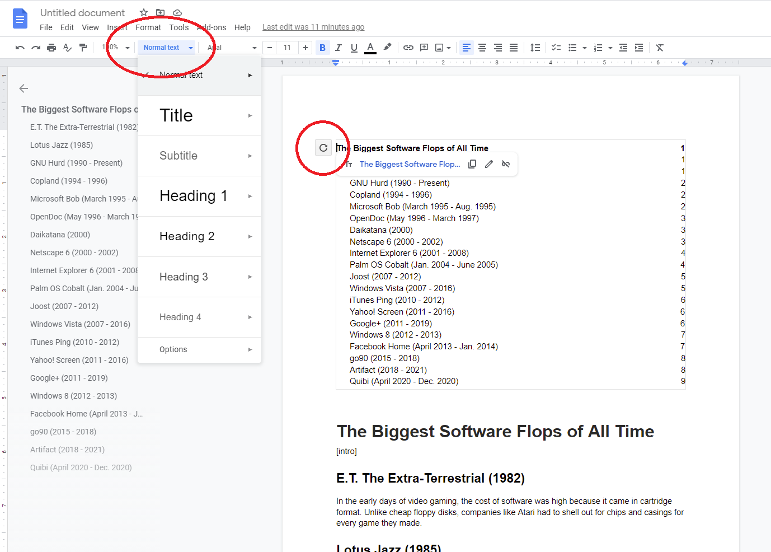
Task: Toggle center text alignment
Action: click(482, 48)
